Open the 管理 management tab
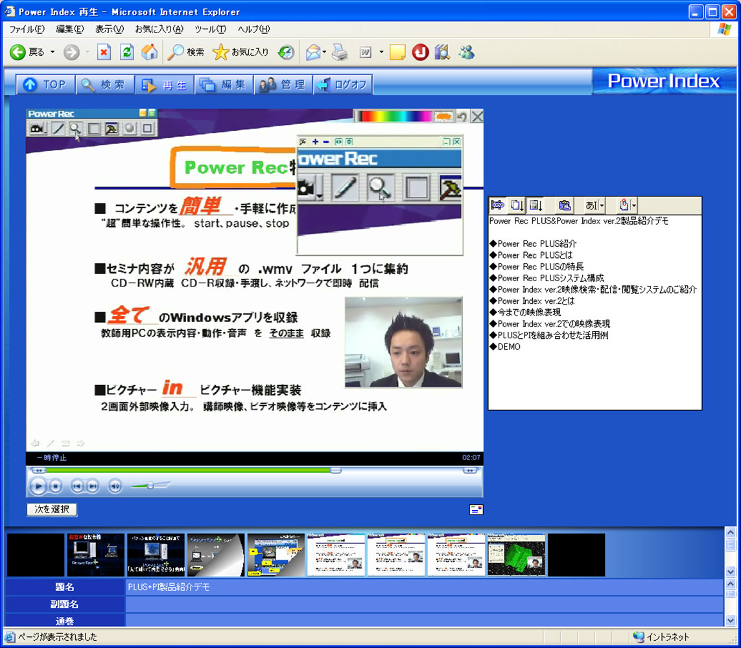The image size is (741, 648). 283,84
